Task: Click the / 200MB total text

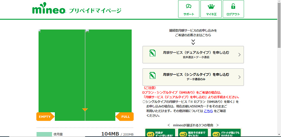Action: tap(127, 134)
